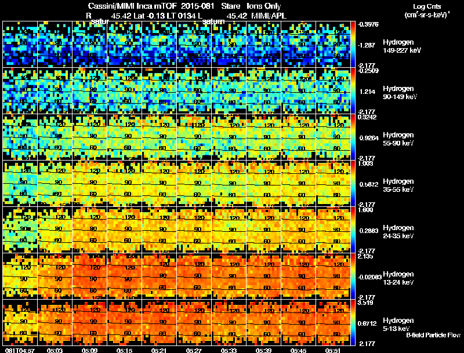This screenshot has width=464, height=353.
Task: Click the 0.2883 colorbar value
Action: click(369, 231)
